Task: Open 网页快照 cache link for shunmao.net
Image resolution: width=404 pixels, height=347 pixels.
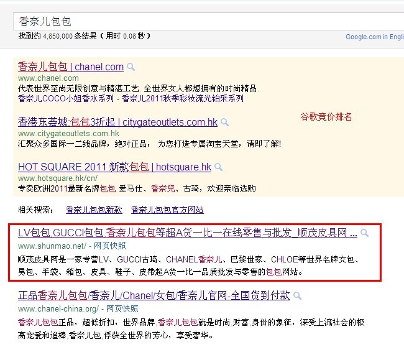Action: click(110, 246)
